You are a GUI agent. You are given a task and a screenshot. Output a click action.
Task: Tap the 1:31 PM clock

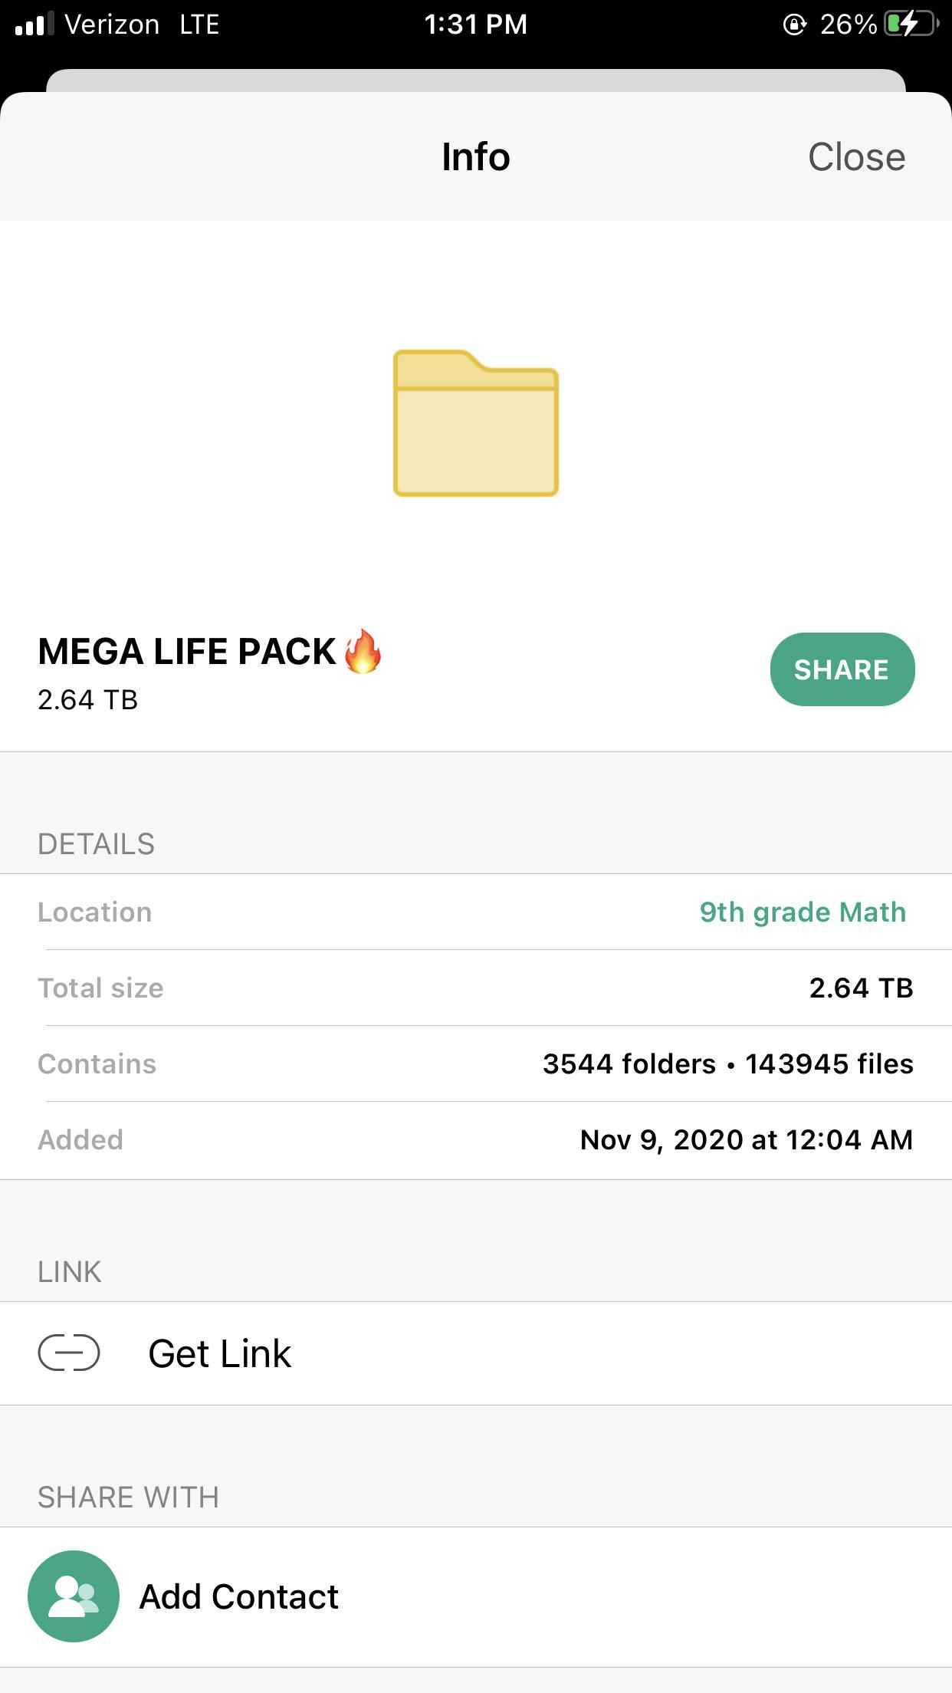[475, 25]
